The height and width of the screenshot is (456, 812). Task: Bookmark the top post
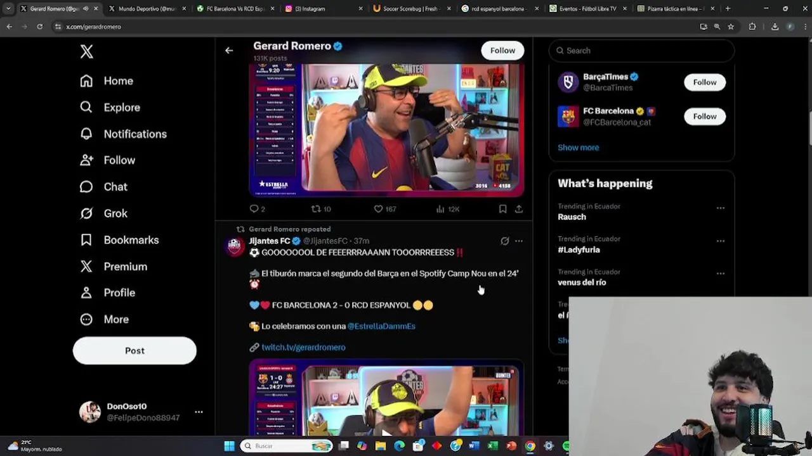point(502,209)
